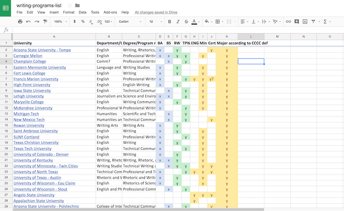Toggle strikethrough formatting
The image size is (344, 211).
pyautogui.click(x=186, y=21)
